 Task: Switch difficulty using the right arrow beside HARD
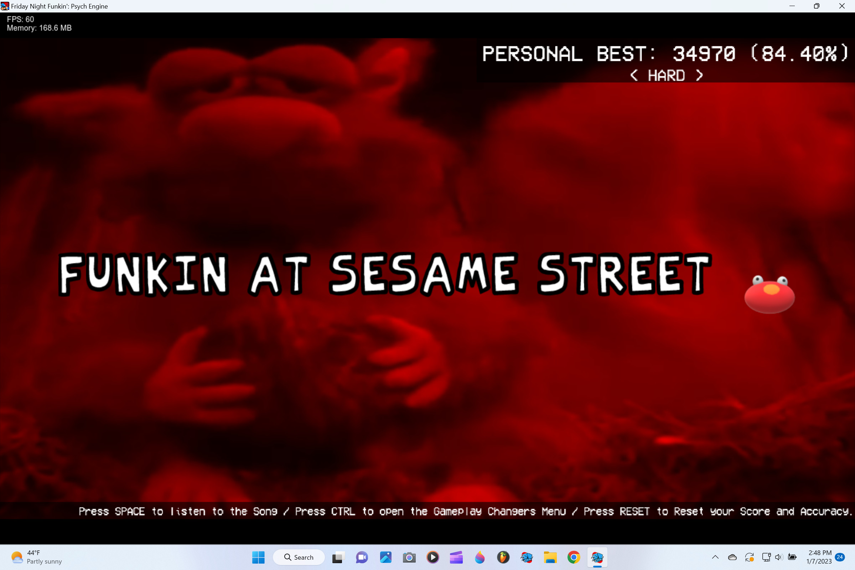coord(699,75)
